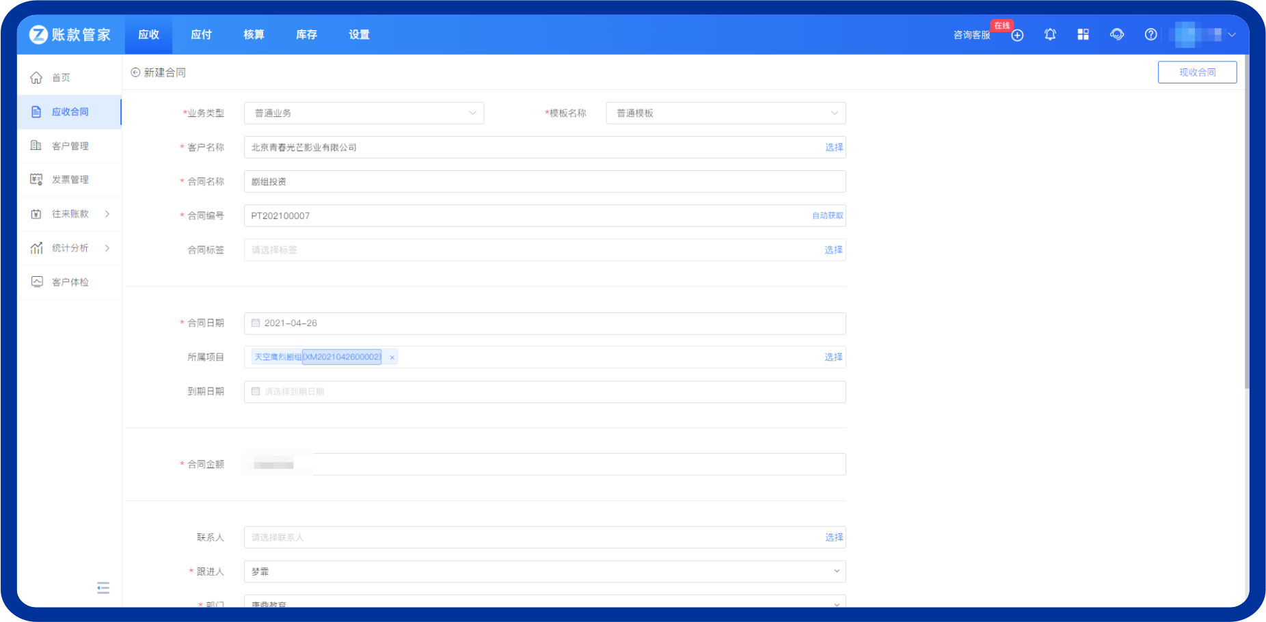Screen dimensions: 1266x622
Task: Focus the 合同金额 input field
Action: click(x=545, y=464)
